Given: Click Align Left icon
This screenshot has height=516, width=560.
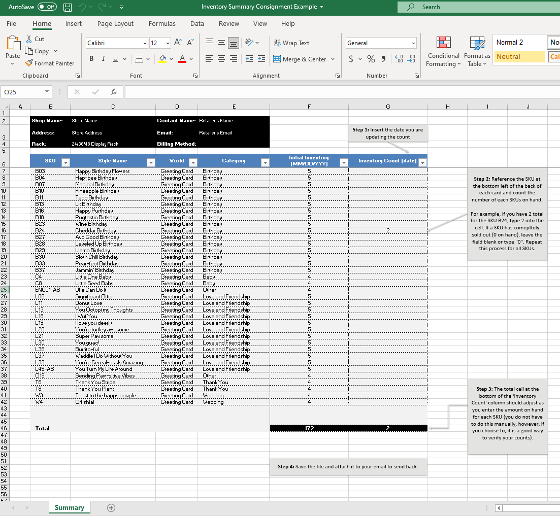Looking at the screenshot, I should click(x=209, y=58).
